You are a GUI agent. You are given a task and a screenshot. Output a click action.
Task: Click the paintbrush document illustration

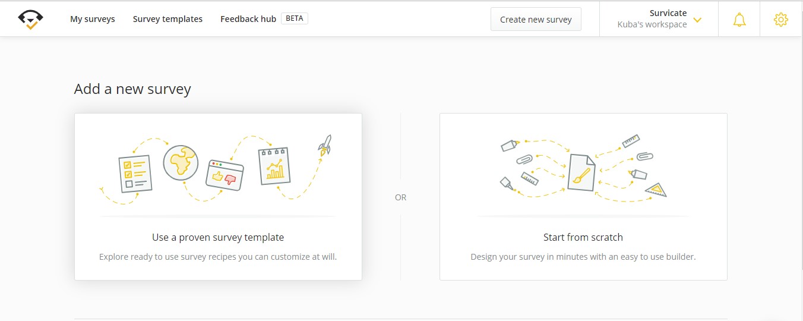coord(581,173)
